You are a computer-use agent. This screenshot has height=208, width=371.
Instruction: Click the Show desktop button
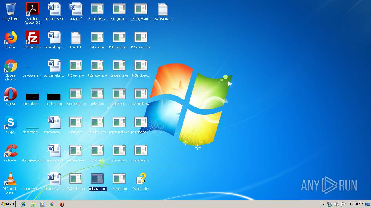coord(368,204)
